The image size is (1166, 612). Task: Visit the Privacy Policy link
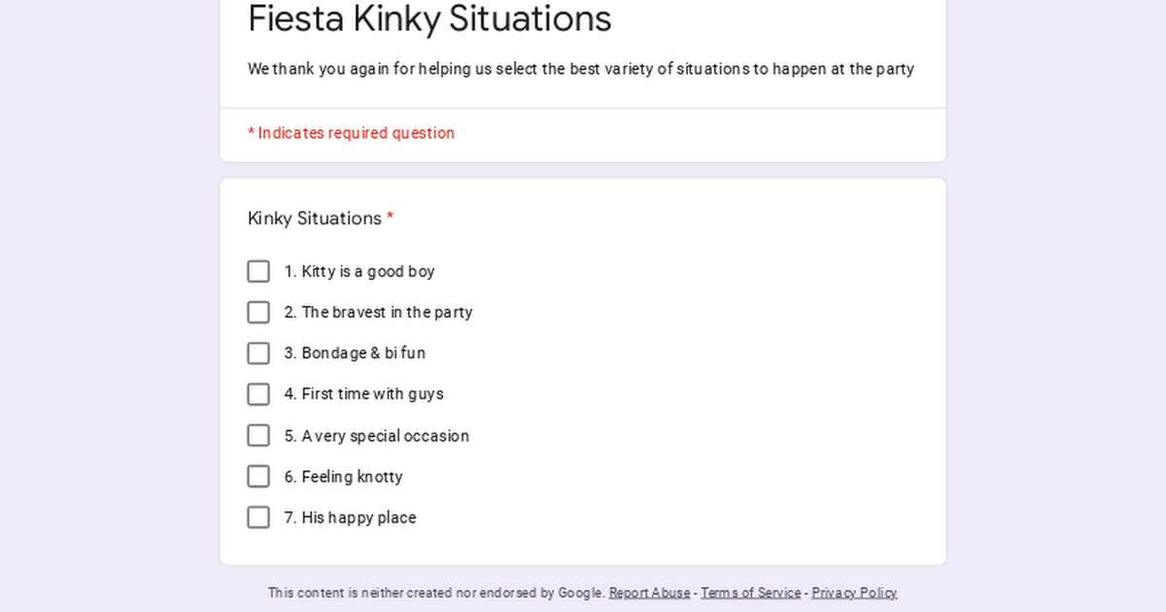854,593
